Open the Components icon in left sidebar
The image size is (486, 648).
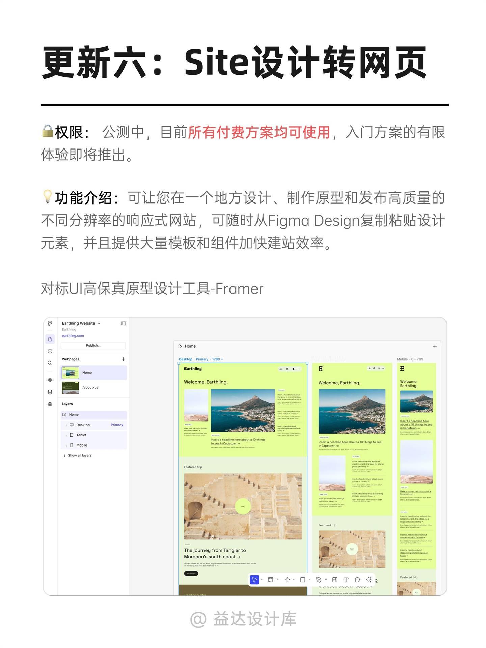pyautogui.click(x=50, y=380)
